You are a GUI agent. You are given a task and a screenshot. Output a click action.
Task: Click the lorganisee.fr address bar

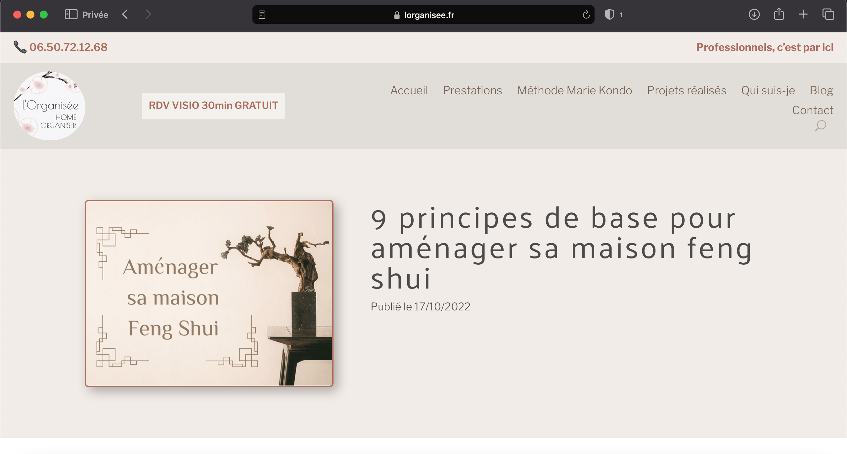(x=423, y=15)
